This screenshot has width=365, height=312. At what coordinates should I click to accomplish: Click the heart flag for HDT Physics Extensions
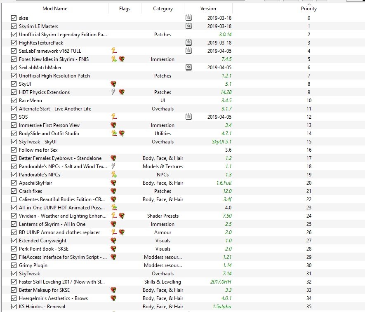pos(122,92)
